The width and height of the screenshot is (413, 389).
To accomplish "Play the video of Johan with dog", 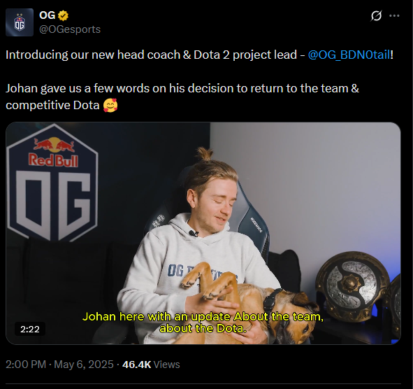I will (x=203, y=233).
